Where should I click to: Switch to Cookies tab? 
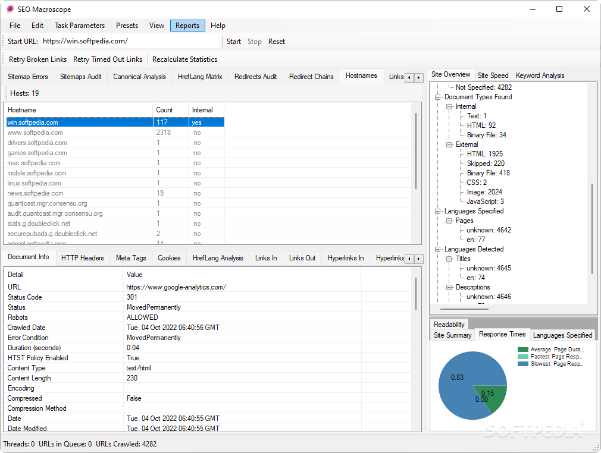pyautogui.click(x=169, y=258)
